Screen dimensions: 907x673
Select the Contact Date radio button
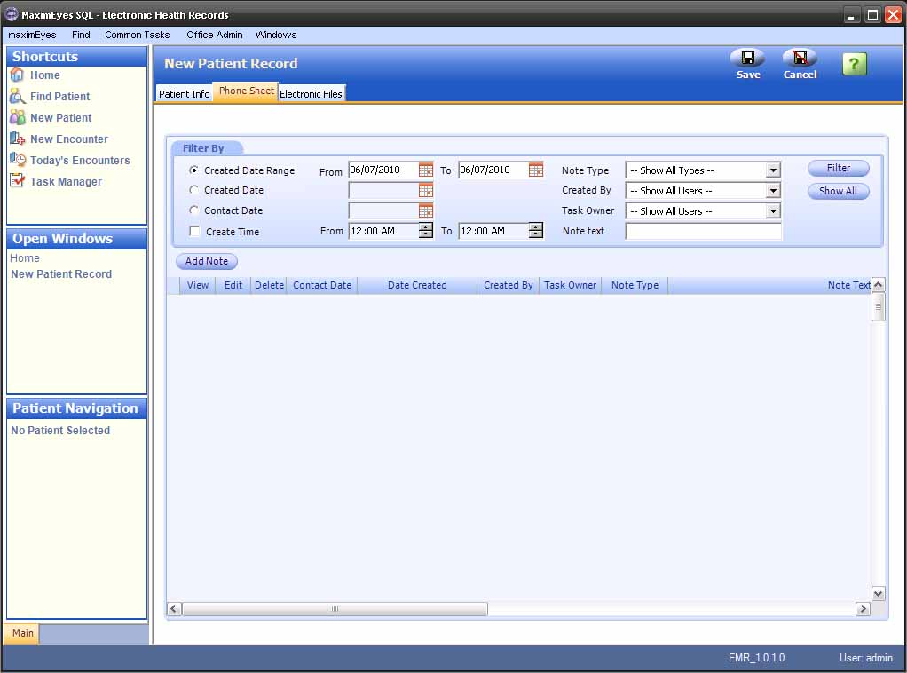pos(194,210)
